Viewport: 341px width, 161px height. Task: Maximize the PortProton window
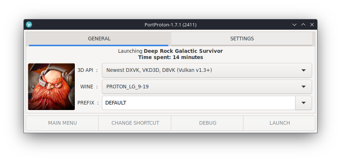click(303, 25)
